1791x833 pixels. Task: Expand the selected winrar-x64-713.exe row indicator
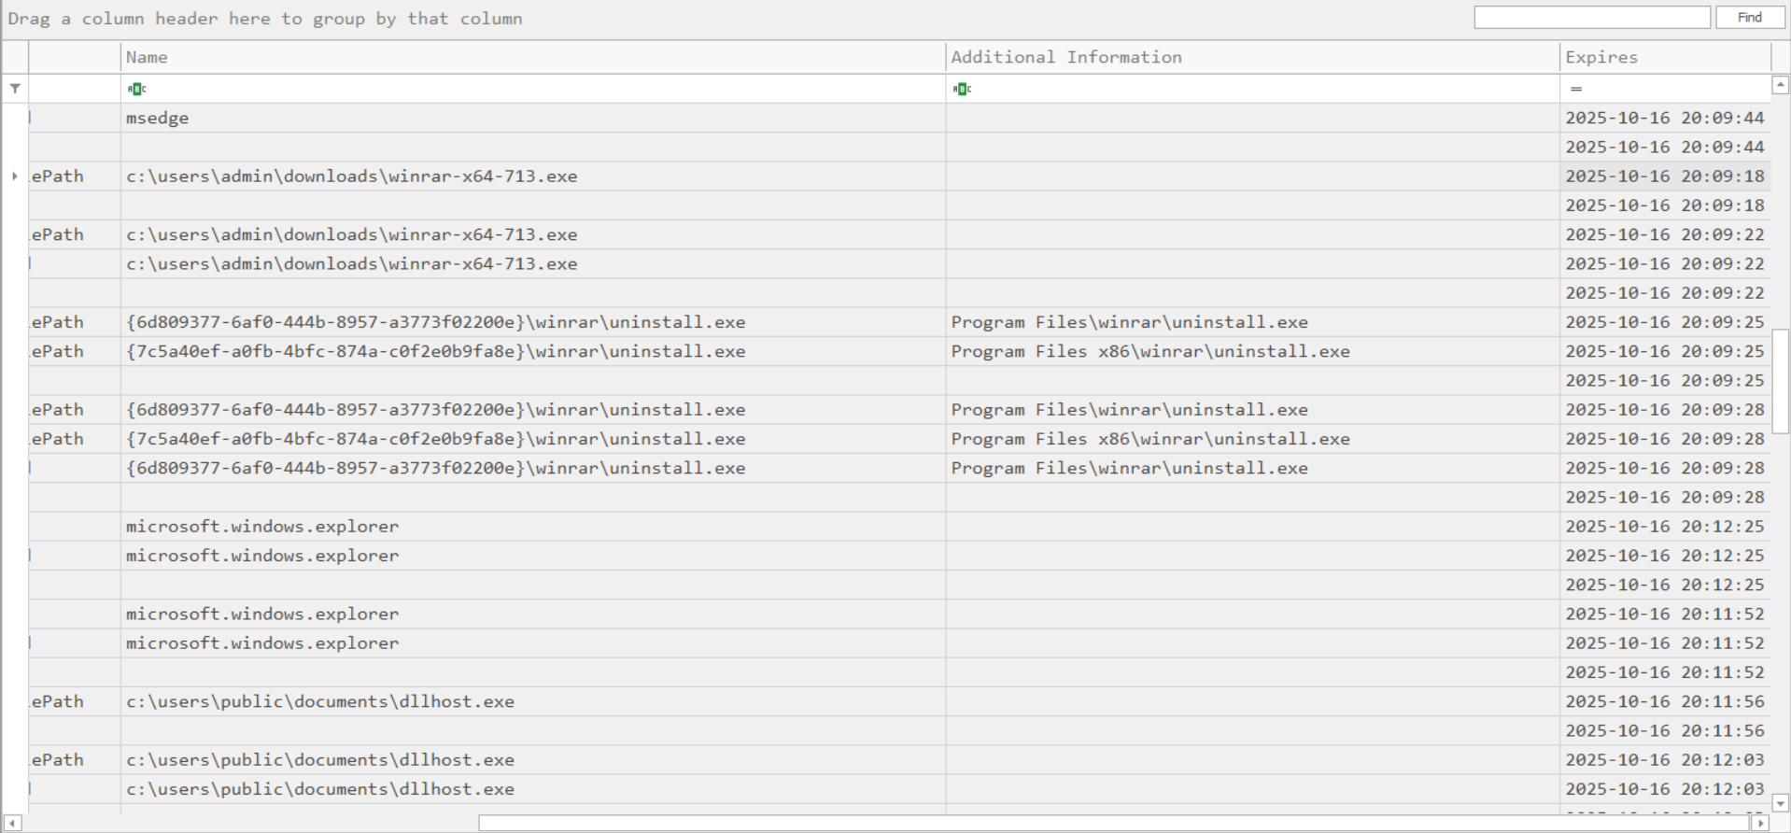[15, 176]
